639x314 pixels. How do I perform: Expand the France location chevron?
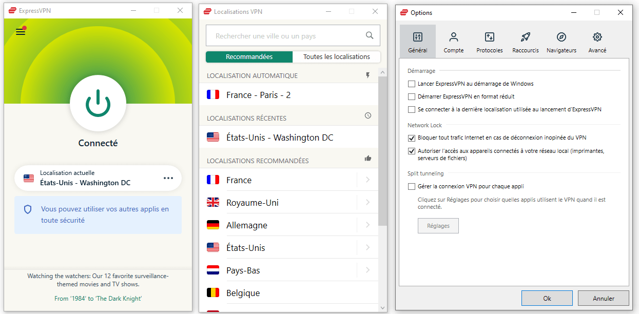click(367, 180)
